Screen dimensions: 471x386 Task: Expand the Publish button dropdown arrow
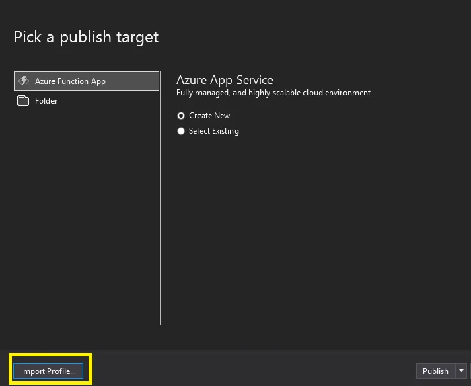click(461, 371)
